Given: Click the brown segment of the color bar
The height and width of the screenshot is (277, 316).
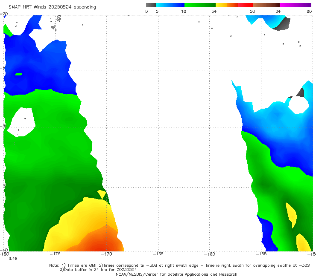Looking at the screenshot, I should point(266,5).
